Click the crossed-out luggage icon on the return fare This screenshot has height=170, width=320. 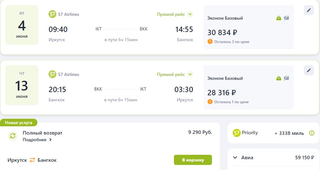click(x=286, y=78)
